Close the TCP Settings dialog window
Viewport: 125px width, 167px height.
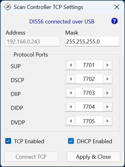point(117,7)
